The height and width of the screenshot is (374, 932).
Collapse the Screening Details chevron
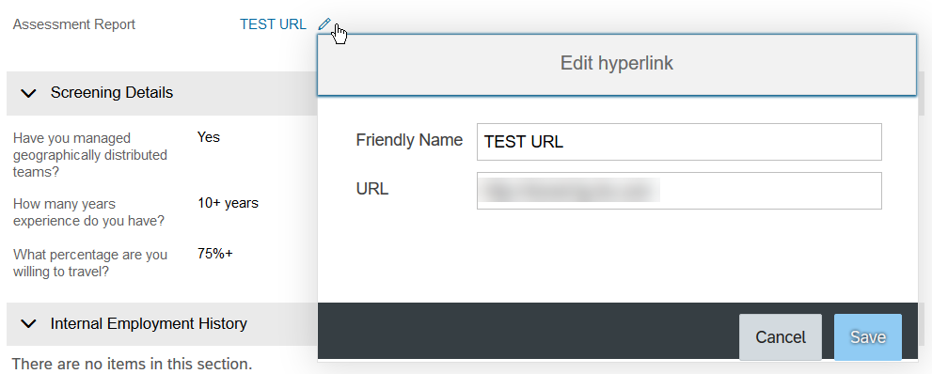click(28, 93)
